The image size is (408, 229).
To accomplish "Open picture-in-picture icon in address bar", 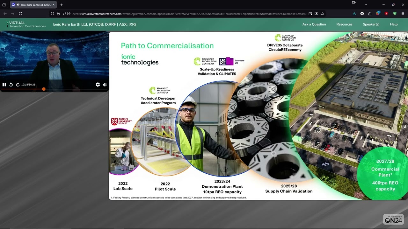I will click(310, 14).
